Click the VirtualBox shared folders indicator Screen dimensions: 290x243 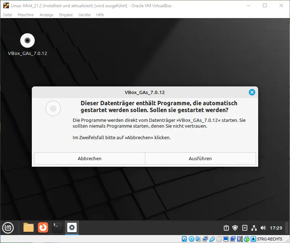click(219, 239)
